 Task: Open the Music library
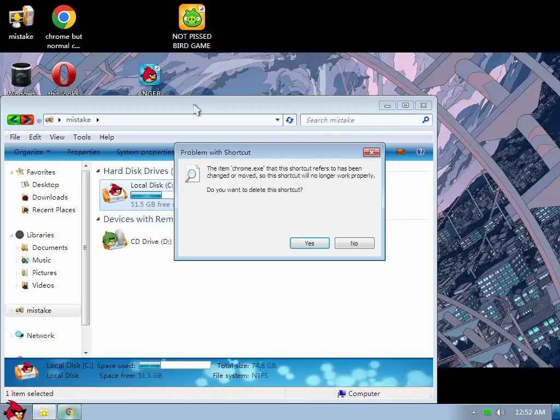(42, 260)
